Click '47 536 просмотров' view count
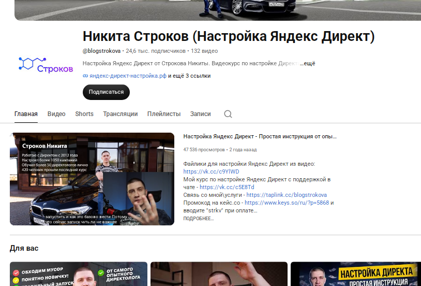 [204, 150]
